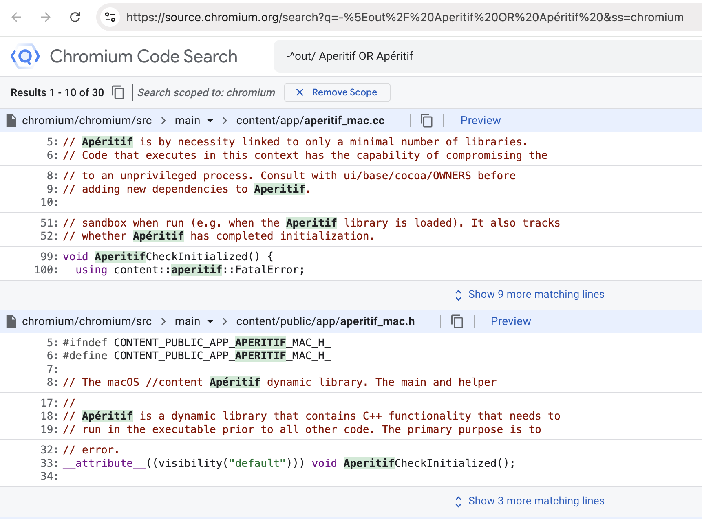This screenshot has height=519, width=702.
Task: Expand 9 more matching lines
Action: pos(530,295)
